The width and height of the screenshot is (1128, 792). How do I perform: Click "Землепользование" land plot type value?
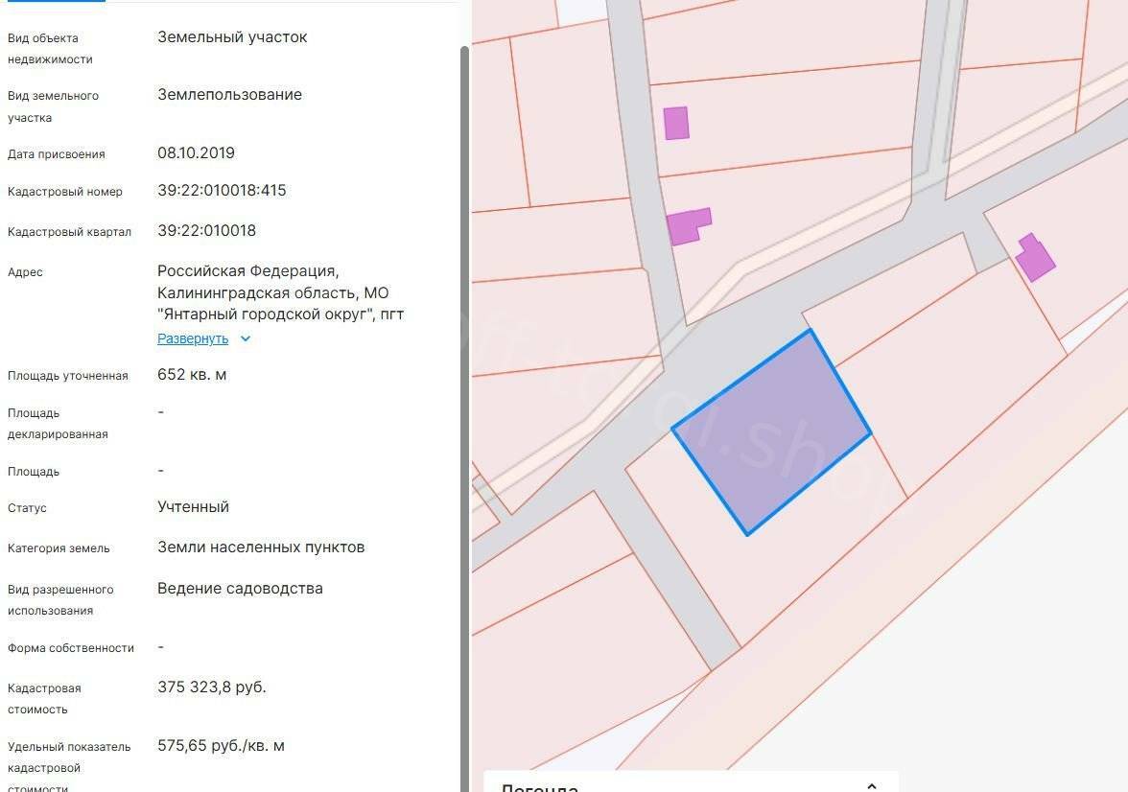[x=229, y=94]
